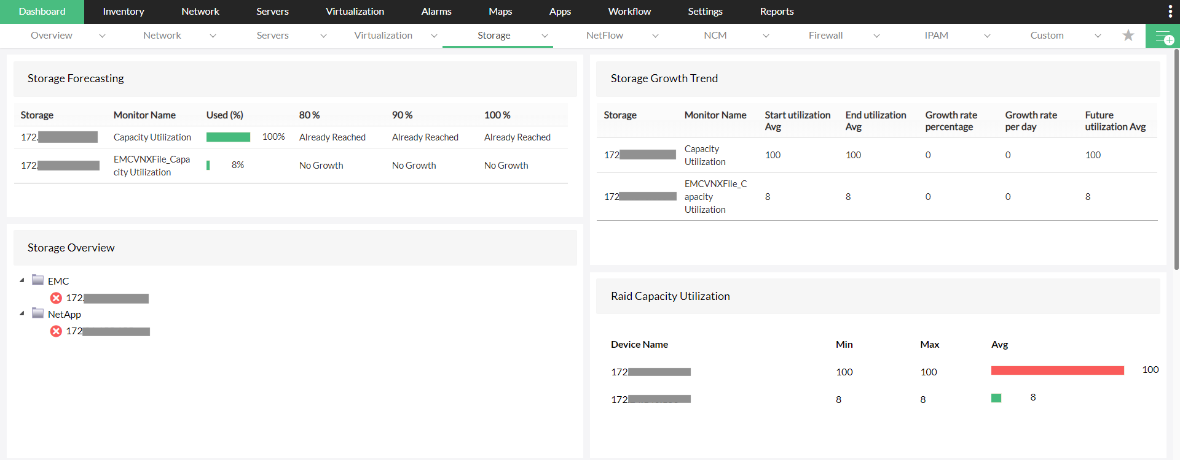This screenshot has width=1180, height=460.
Task: Click the page vertical scrollbar
Action: tap(1176, 159)
